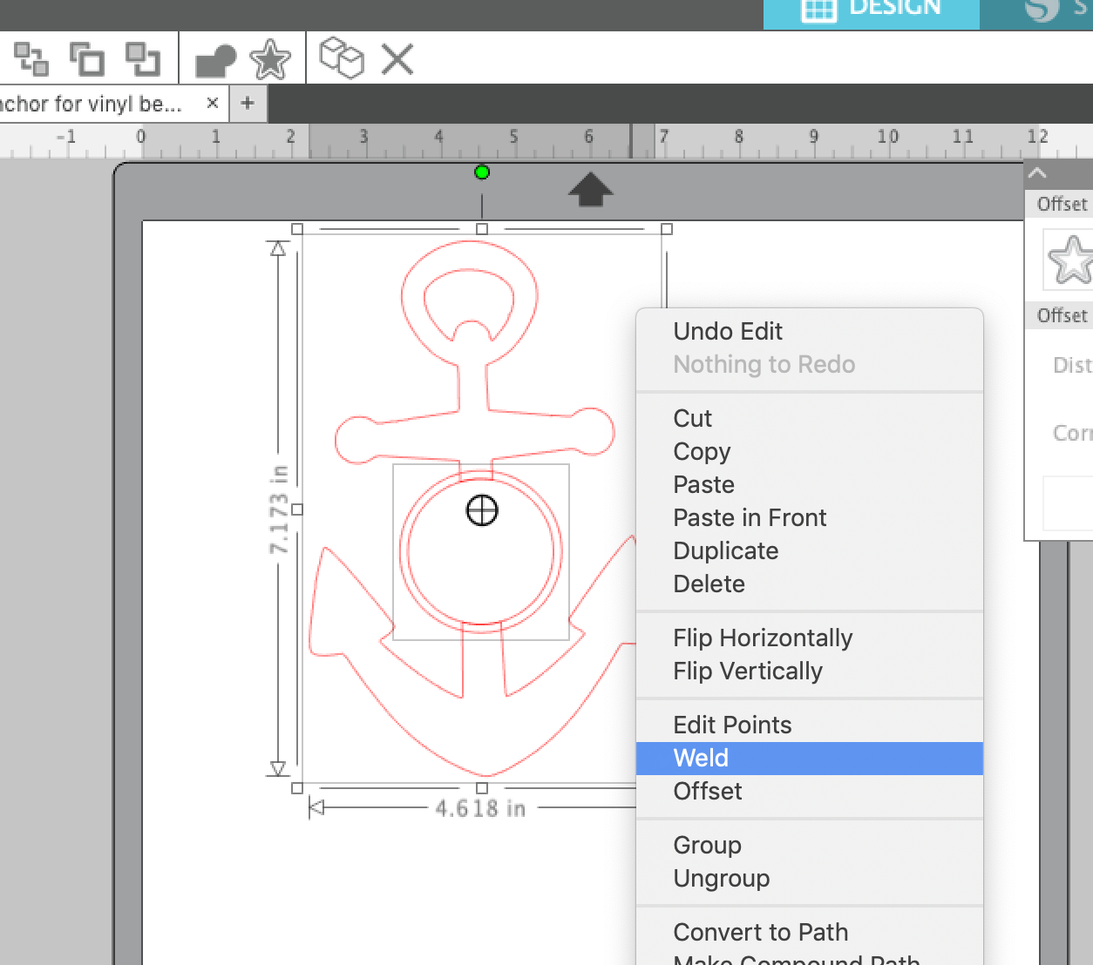Click the Delete X icon in the toolbar

[x=397, y=59]
